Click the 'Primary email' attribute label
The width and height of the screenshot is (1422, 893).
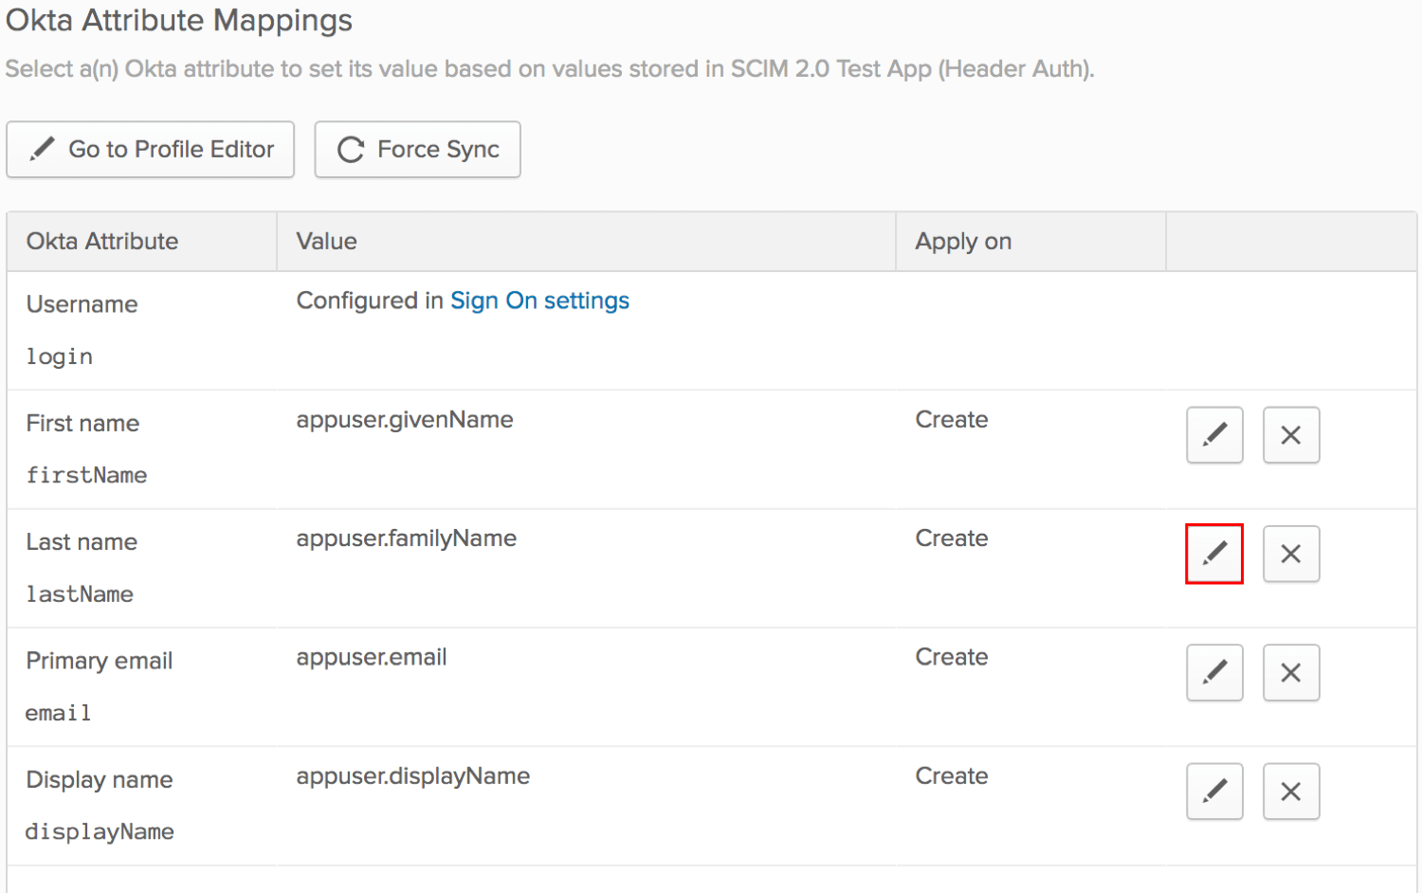click(100, 662)
